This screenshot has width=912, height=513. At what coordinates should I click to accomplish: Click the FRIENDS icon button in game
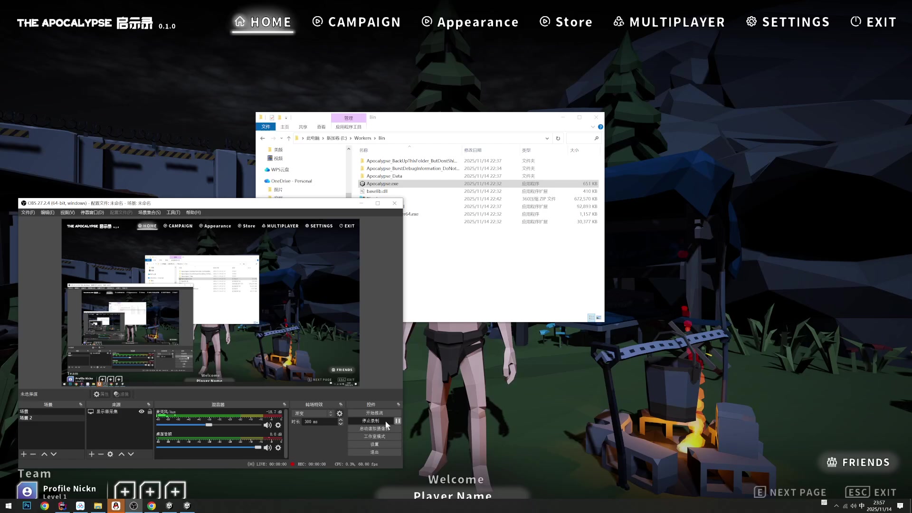[x=858, y=462]
